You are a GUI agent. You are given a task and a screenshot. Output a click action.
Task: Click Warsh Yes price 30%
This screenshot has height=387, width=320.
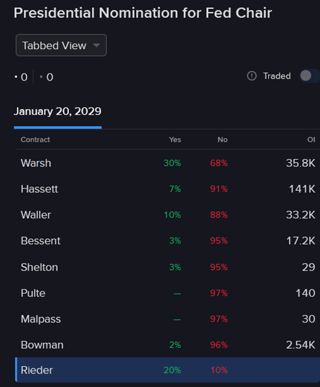click(x=172, y=163)
